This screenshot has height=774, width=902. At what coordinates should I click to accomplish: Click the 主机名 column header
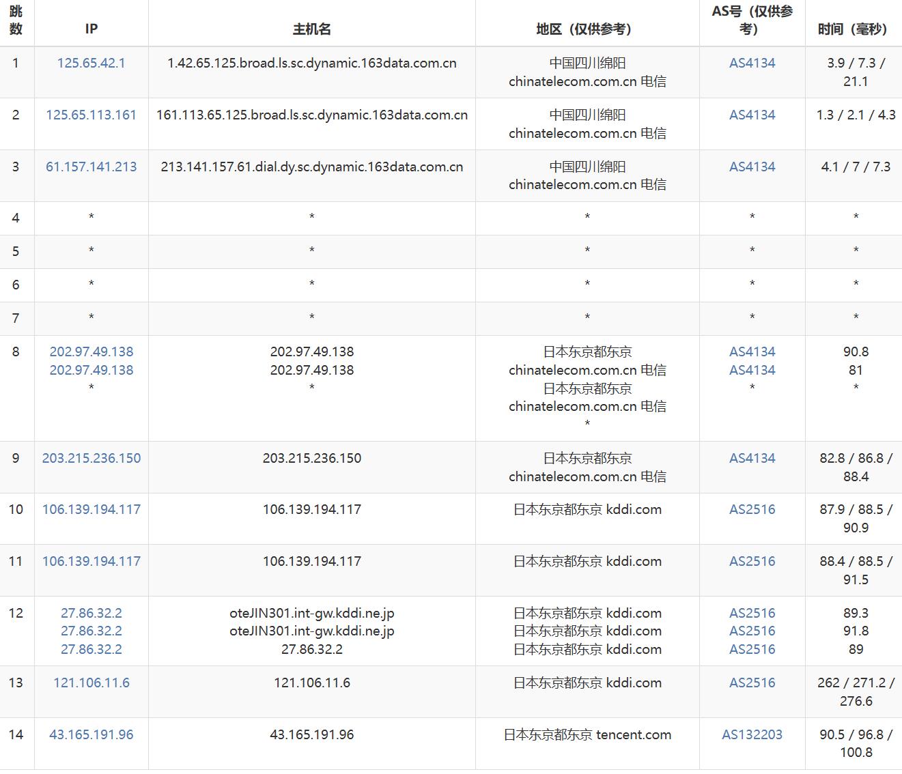pos(311,29)
